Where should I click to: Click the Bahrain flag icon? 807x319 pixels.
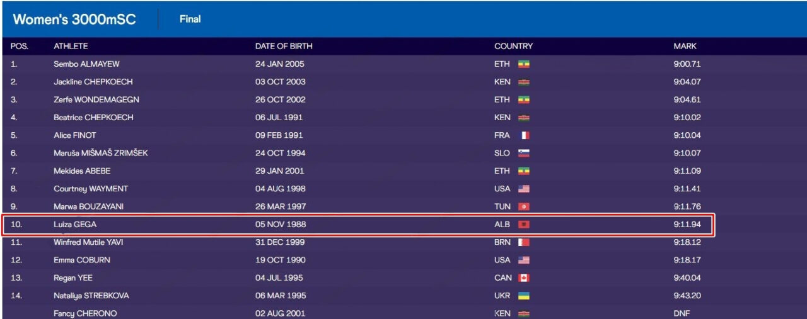[523, 242]
